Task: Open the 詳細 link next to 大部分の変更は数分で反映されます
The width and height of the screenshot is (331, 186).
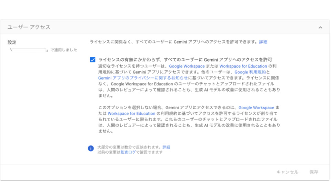Action: tap(166, 147)
